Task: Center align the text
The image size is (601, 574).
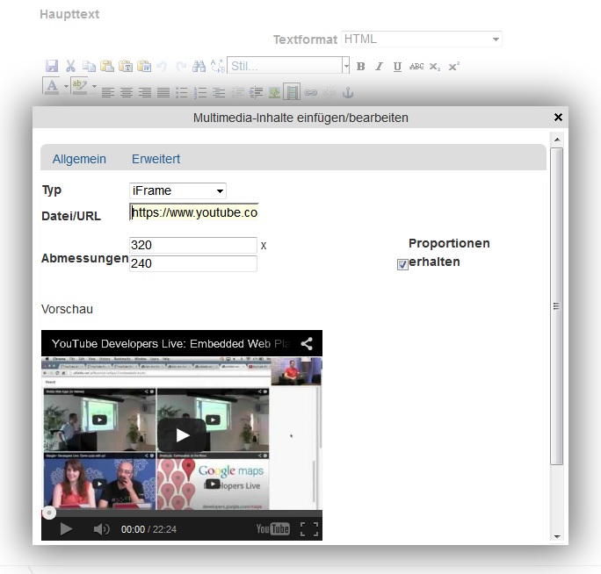Action: point(127,92)
